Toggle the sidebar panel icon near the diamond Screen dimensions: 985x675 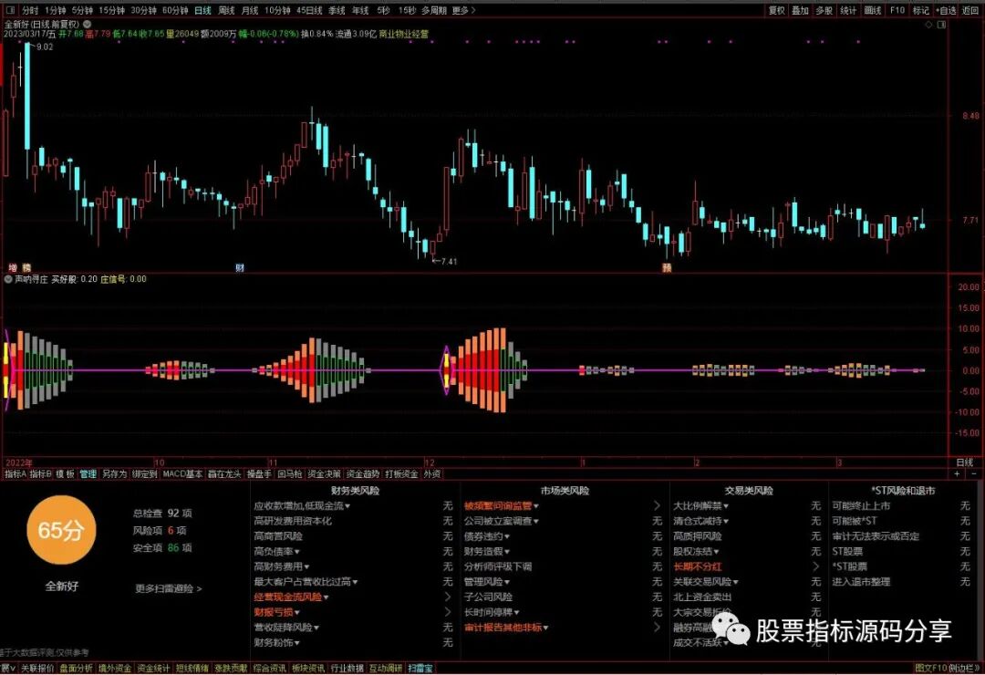coord(941,25)
